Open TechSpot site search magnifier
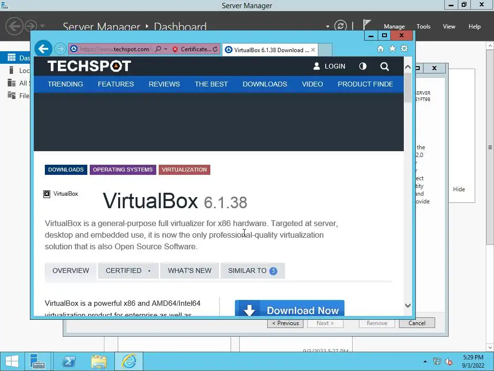 pyautogui.click(x=384, y=67)
